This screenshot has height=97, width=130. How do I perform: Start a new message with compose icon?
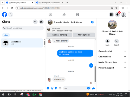coord(41,22)
